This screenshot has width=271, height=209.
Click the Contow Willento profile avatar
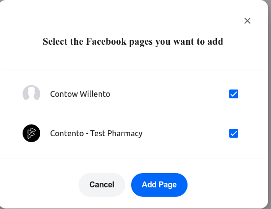(x=31, y=94)
